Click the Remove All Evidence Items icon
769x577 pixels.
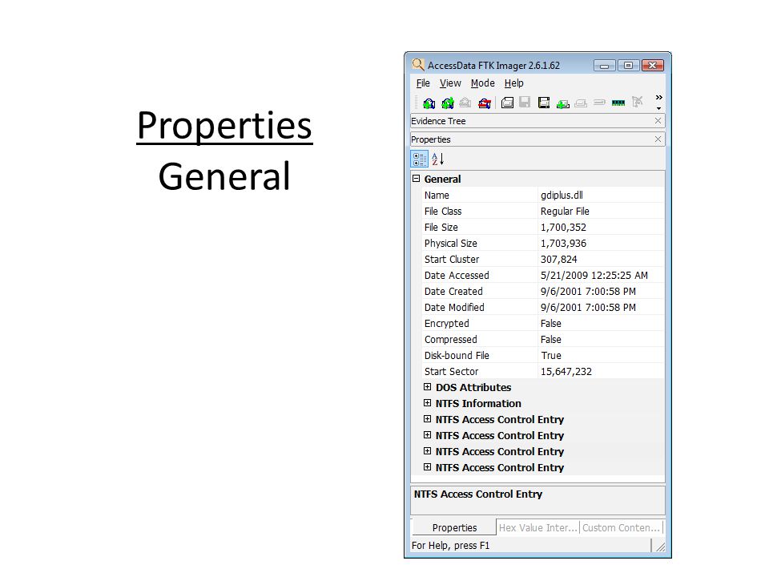[x=485, y=103]
